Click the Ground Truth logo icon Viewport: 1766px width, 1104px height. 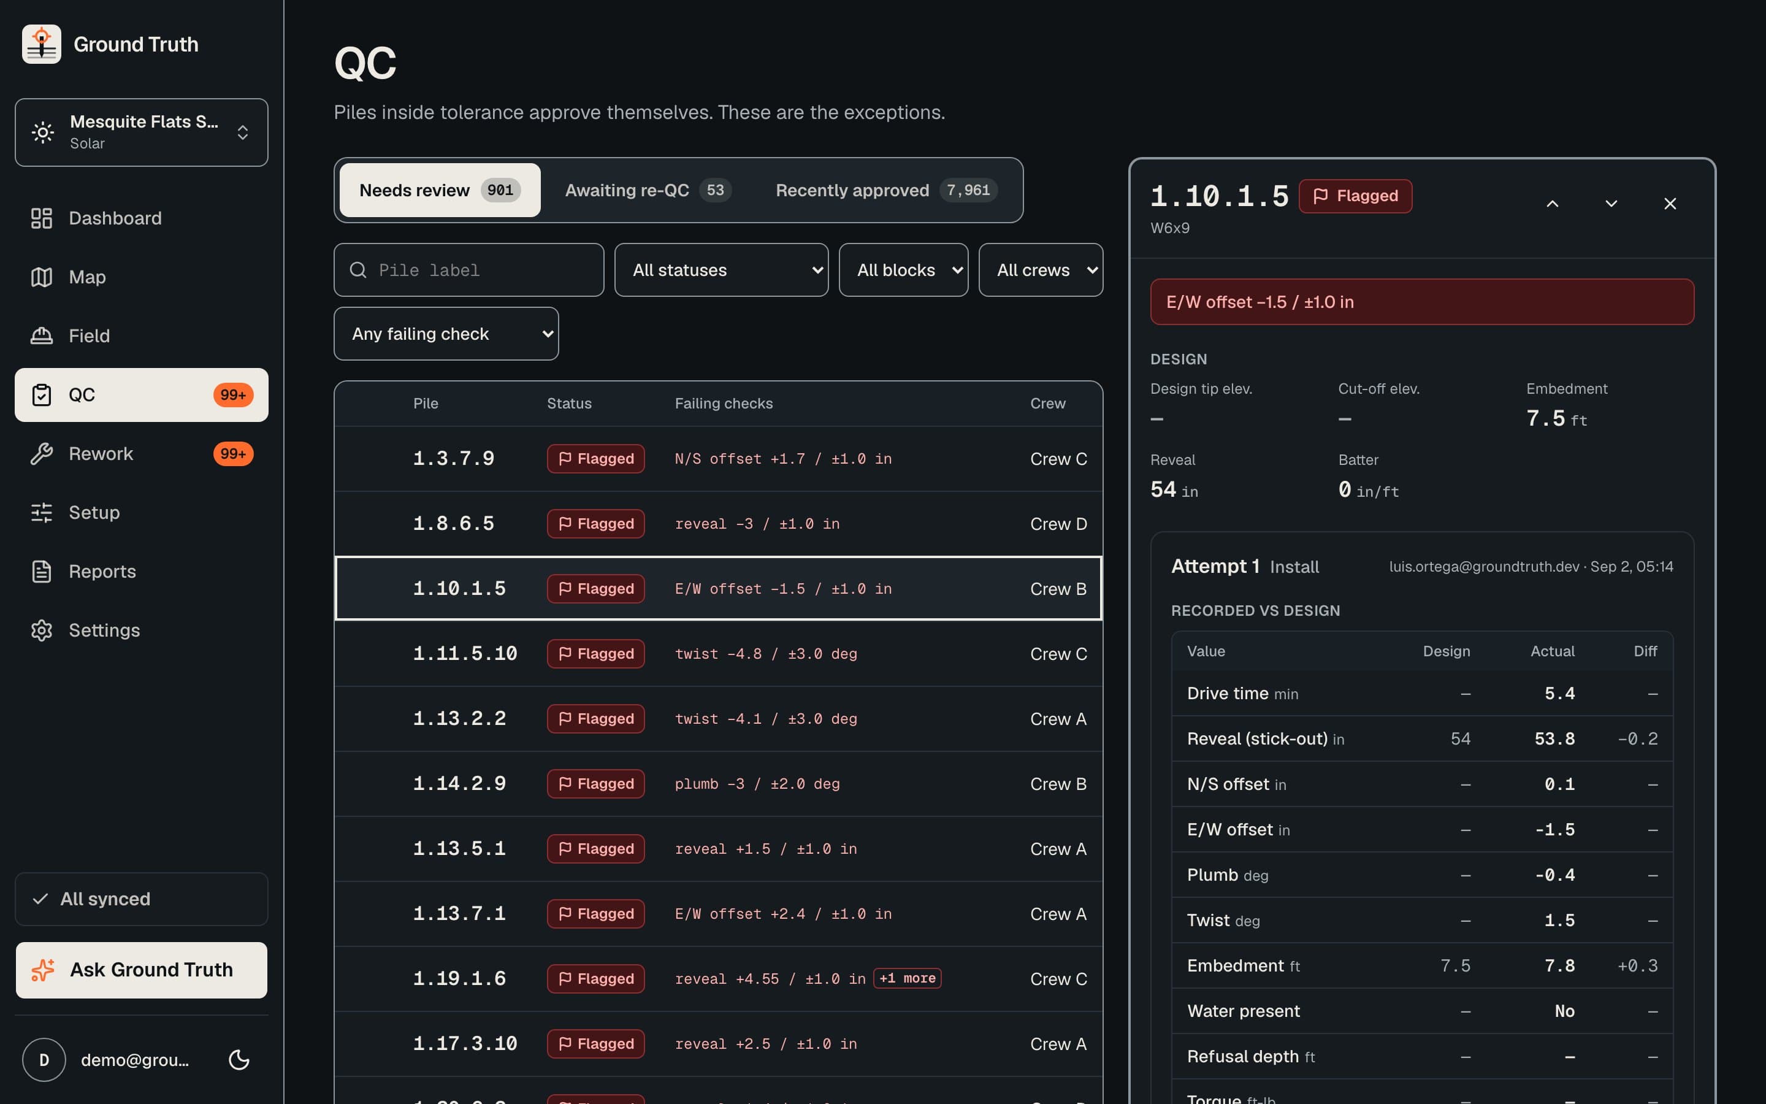pos(42,44)
